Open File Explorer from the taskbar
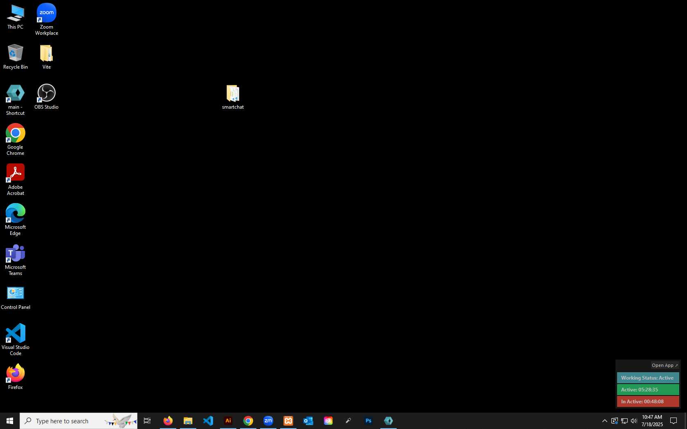Screen dimensions: 687x429 [188, 421]
